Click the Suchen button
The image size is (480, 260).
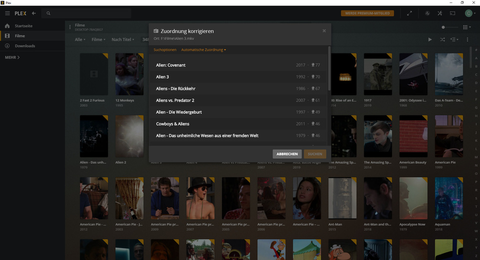click(315, 154)
